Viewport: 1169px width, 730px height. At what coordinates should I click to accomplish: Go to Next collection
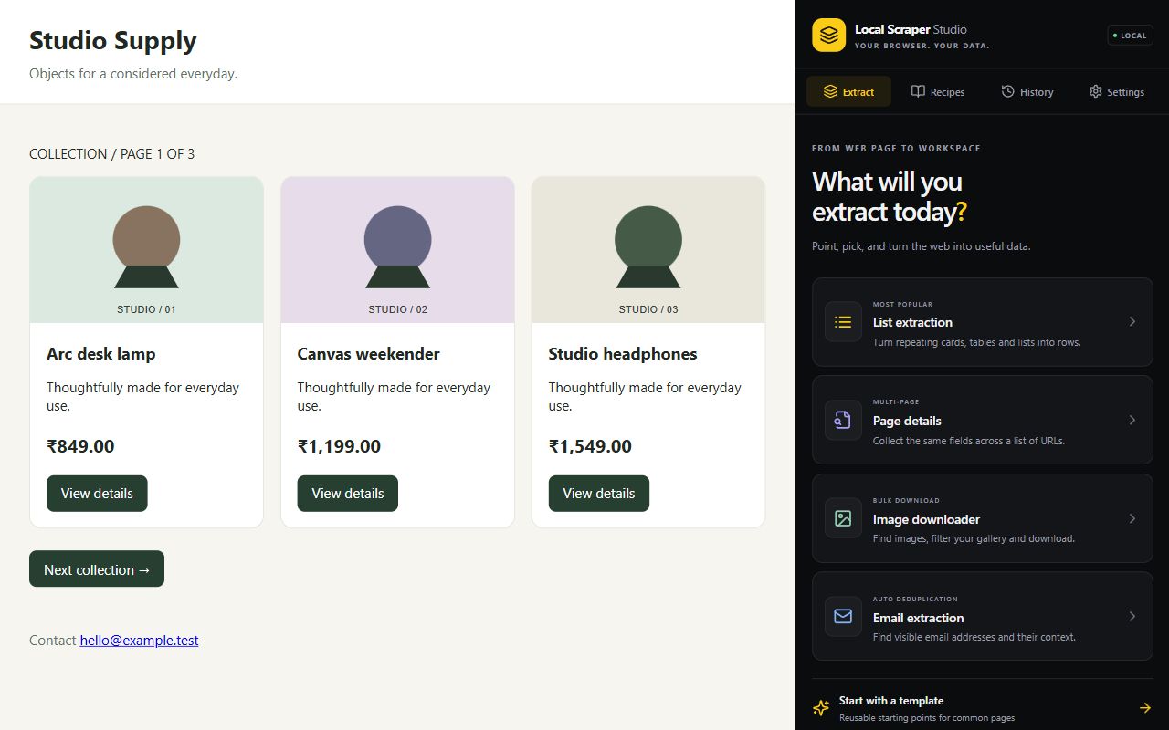pyautogui.click(x=97, y=568)
